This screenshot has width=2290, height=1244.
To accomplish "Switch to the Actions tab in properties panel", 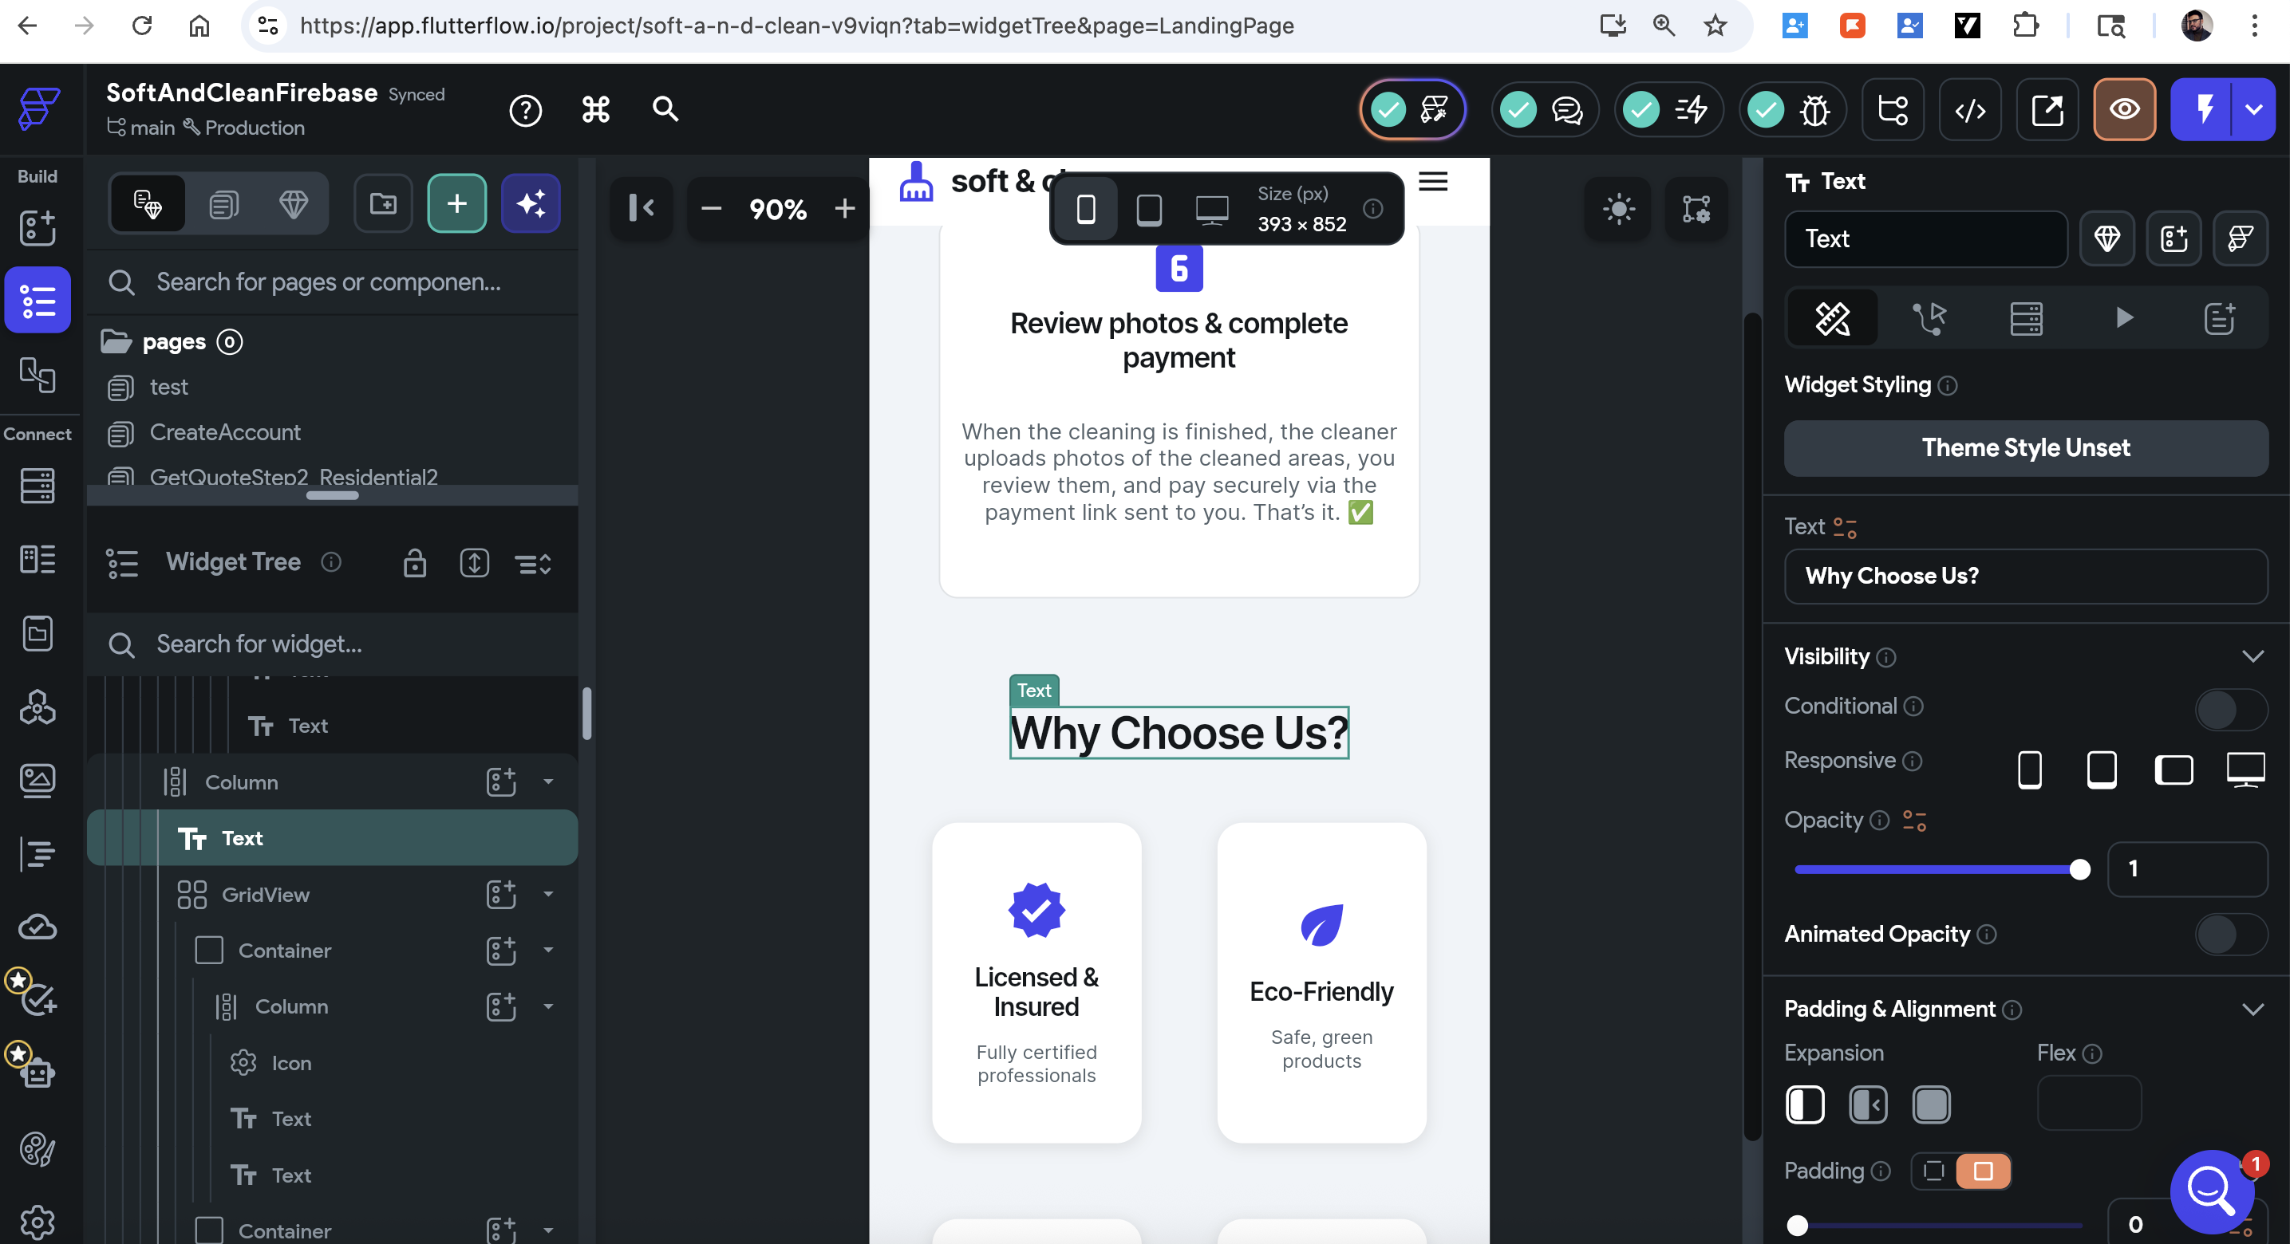I will coord(1929,317).
